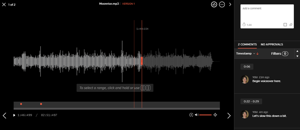Click the '1 of 2' asset counter
This screenshot has height=130, width=300.
click(x=12, y=5)
